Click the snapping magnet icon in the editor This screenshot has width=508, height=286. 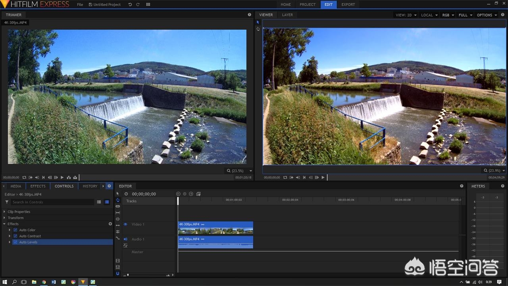point(117,273)
